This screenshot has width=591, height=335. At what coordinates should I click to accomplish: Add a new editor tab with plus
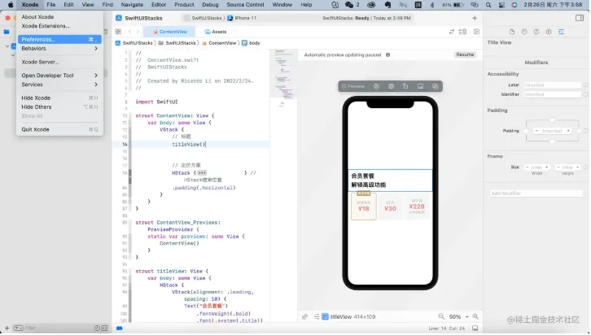(475, 18)
